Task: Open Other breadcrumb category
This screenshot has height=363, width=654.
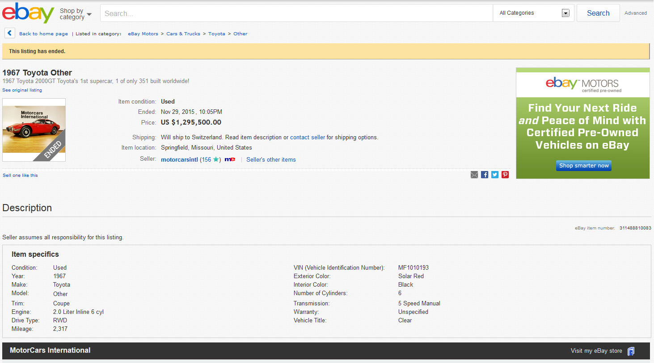Action: (240, 33)
